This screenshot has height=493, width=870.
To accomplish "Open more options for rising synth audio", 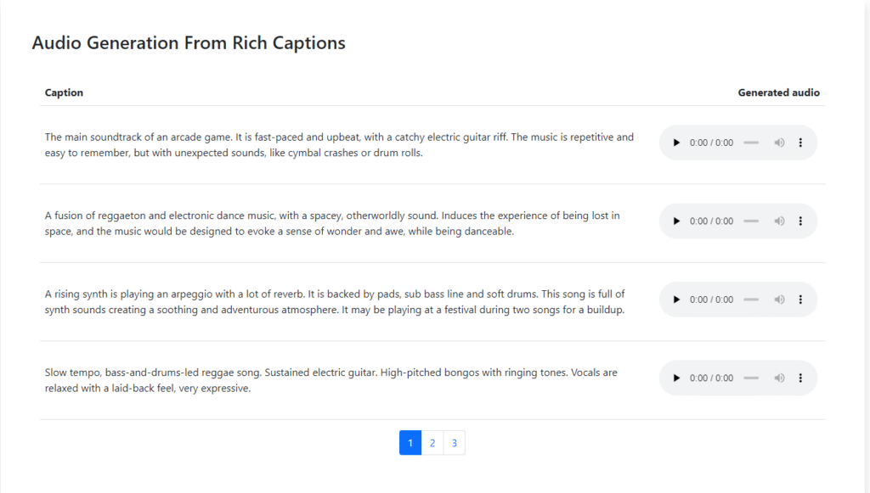I will tap(800, 300).
